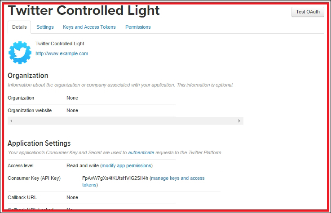Open Keys and Access Tokens tab
Image resolution: width=331 pixels, height=213 pixels.
pos(89,27)
